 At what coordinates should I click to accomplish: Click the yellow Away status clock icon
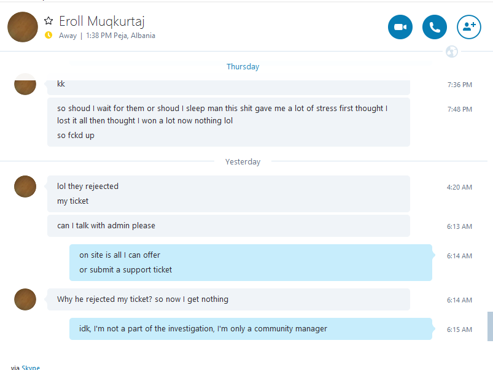pos(49,35)
